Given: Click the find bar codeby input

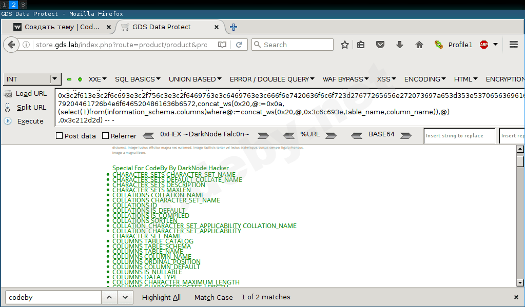Looking at the screenshot, I should tap(53, 297).
